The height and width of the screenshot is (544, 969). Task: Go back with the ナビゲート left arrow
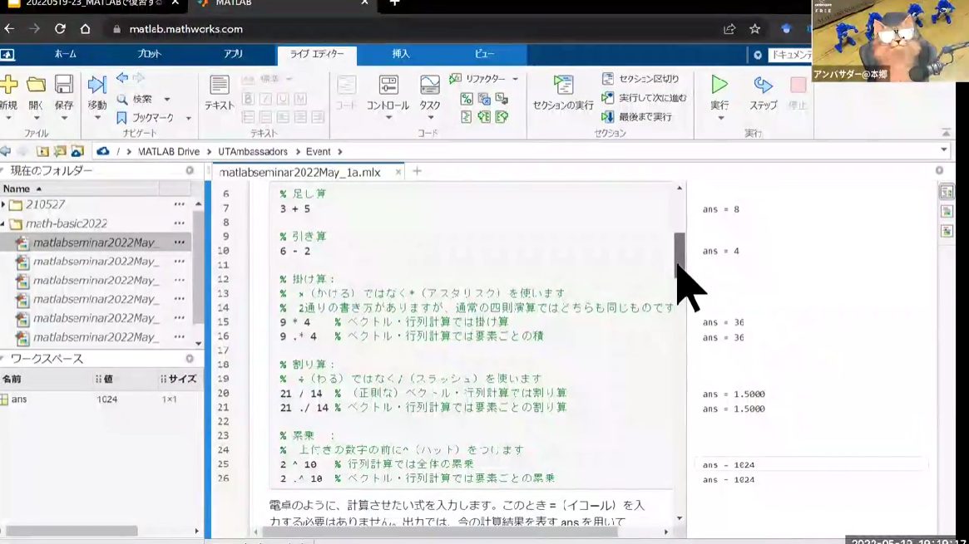[122, 78]
